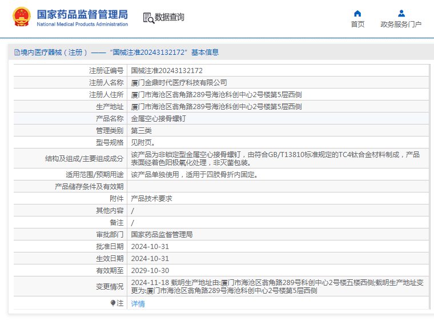Click the 生产地址 row label
Image resolution: width=434 pixels, height=321 pixels.
110,107
